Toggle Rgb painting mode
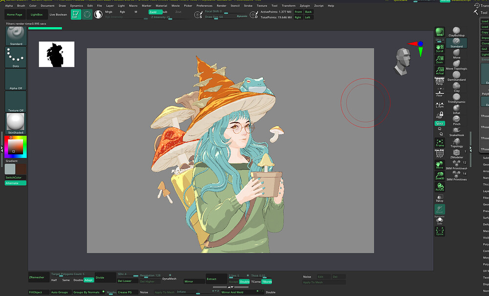 click(122, 12)
